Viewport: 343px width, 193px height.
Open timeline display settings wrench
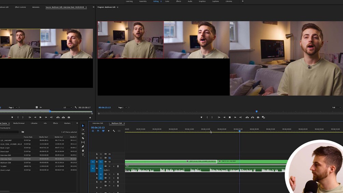point(114,131)
